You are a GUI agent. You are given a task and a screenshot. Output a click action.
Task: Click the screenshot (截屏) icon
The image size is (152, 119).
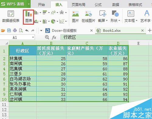[103, 13]
